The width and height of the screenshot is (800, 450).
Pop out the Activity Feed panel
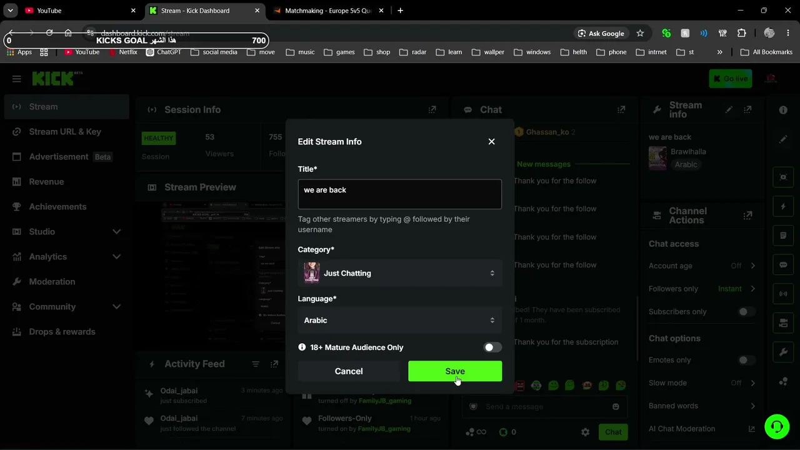(x=274, y=364)
